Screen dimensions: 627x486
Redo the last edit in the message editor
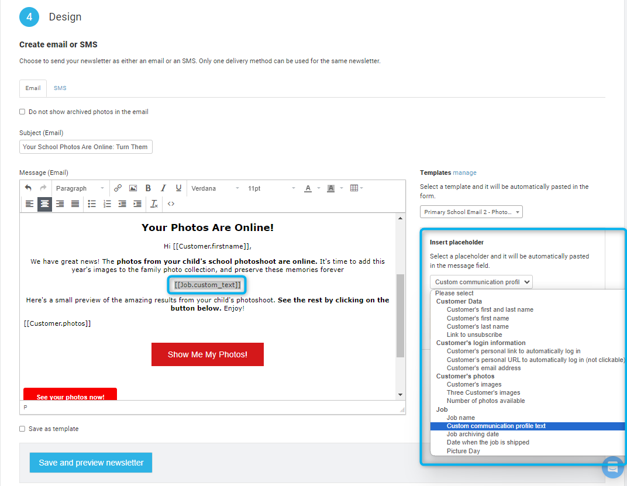point(43,188)
